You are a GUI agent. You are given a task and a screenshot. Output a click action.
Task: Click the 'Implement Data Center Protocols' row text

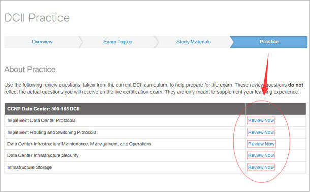41,120
